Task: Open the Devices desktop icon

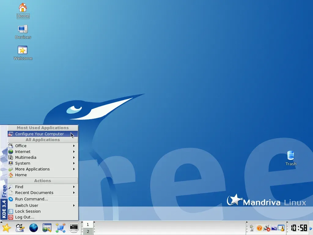Action: [23, 32]
